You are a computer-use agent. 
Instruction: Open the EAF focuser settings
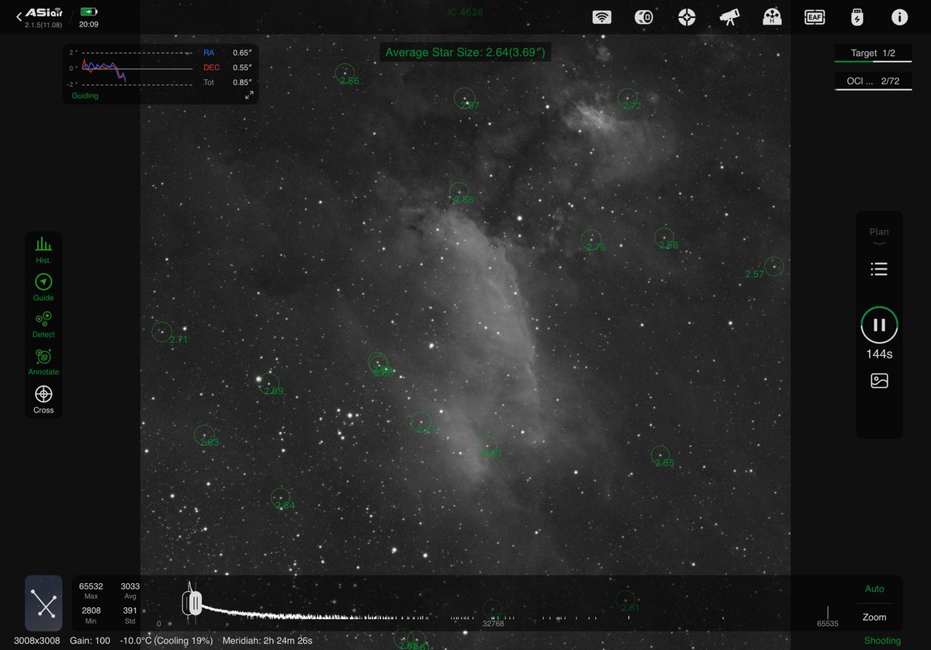coord(814,17)
